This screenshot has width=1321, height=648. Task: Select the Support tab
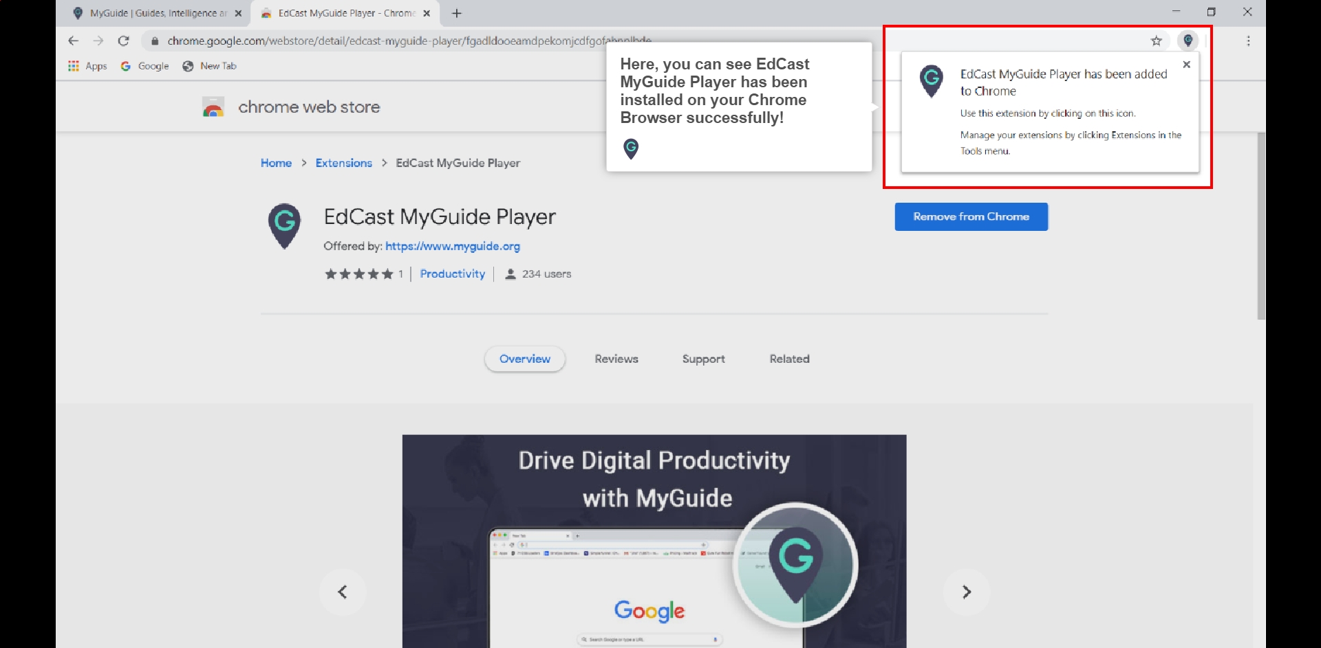(704, 359)
